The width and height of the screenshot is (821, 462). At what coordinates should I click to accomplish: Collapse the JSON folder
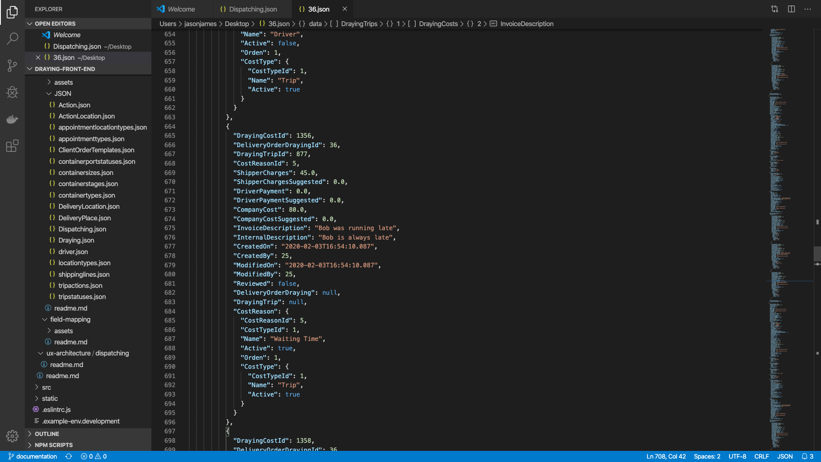point(62,93)
